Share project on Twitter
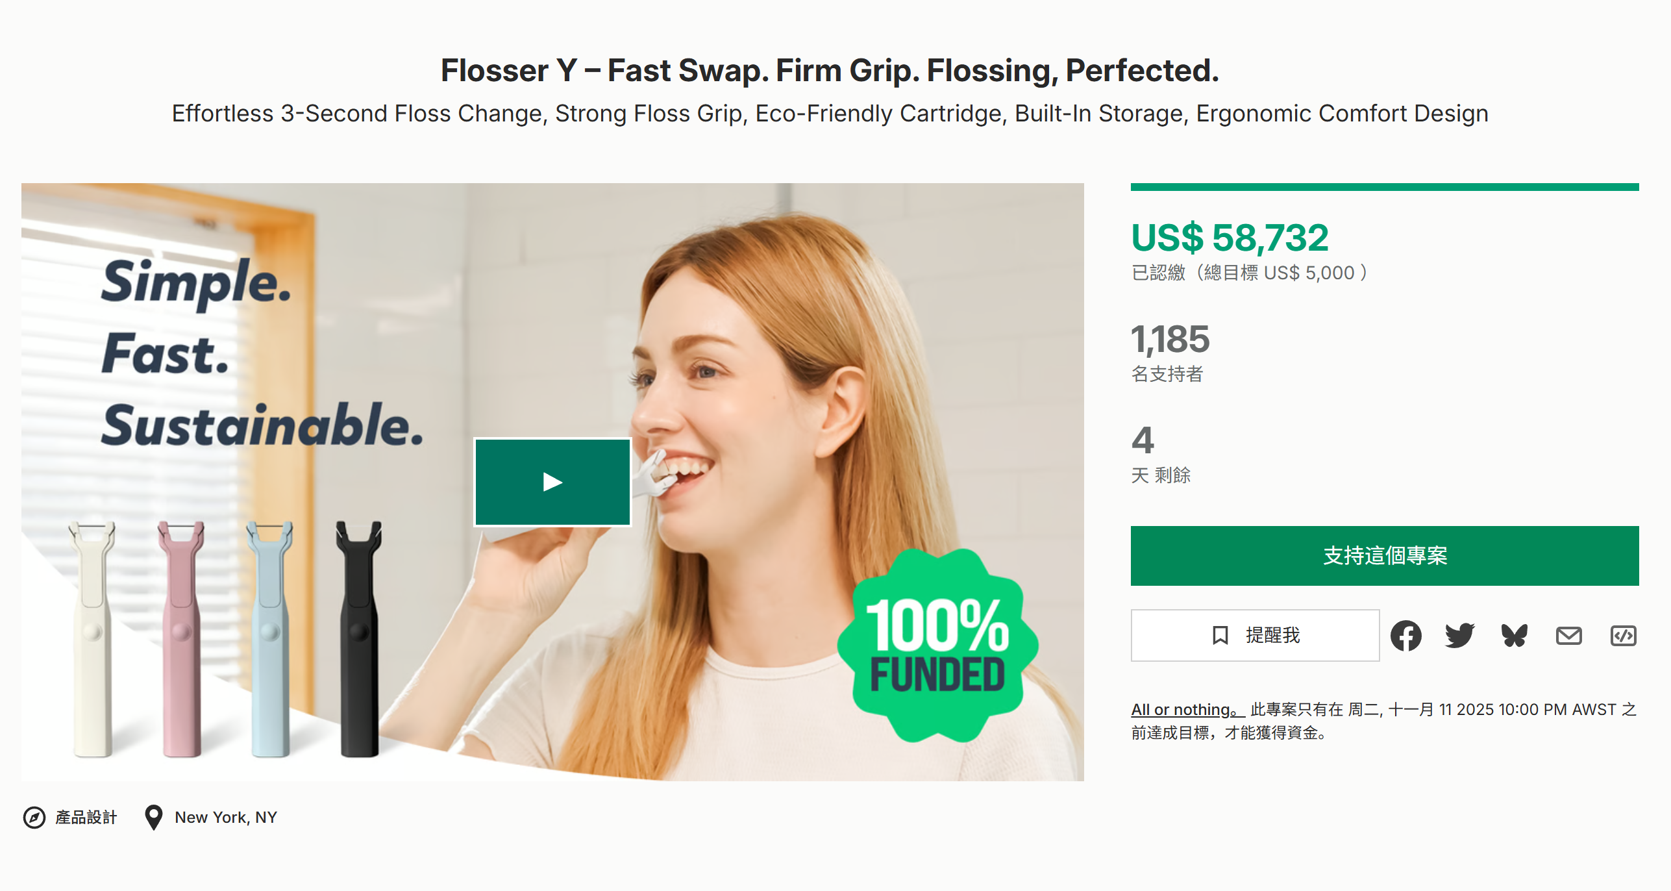Screen dimensions: 1671x891 click(x=1459, y=635)
